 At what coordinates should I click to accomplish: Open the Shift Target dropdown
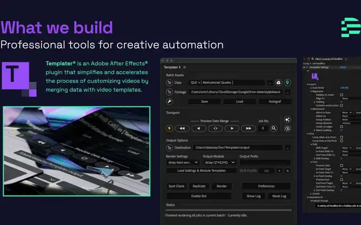[347, 148]
